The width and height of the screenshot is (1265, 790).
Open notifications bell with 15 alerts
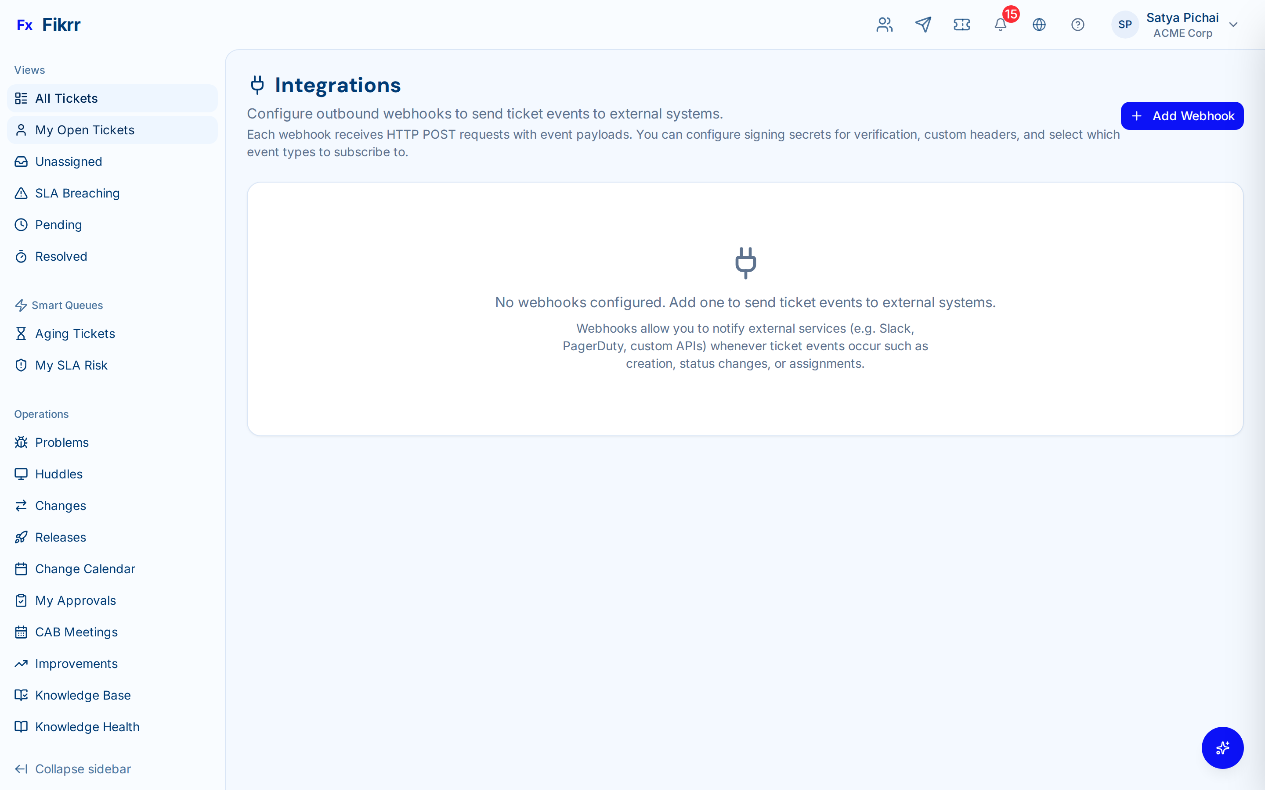[1001, 25]
